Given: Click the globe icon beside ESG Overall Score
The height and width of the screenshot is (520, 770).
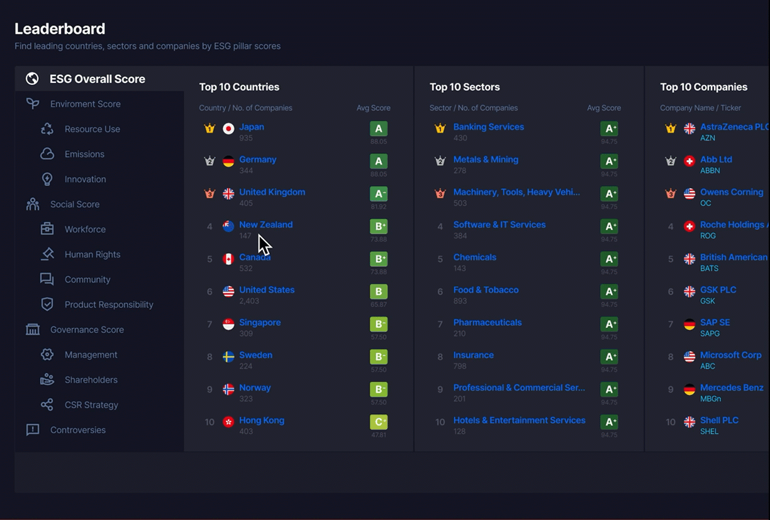Looking at the screenshot, I should click(x=32, y=79).
